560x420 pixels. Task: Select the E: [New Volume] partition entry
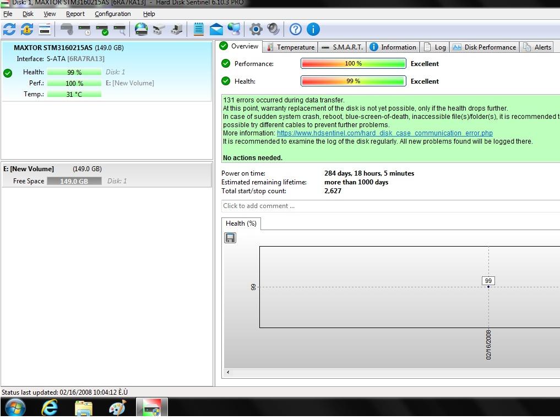coord(106,174)
